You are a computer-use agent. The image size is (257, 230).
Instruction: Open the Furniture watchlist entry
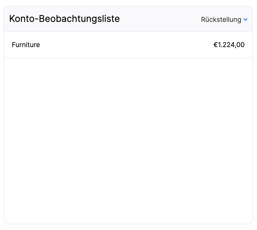pyautogui.click(x=26, y=45)
